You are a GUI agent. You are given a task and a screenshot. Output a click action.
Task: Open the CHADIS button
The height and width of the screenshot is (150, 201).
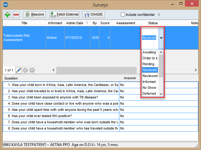coord(93,14)
